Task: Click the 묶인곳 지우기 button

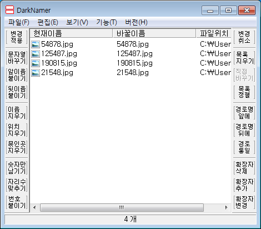Action: point(17,147)
